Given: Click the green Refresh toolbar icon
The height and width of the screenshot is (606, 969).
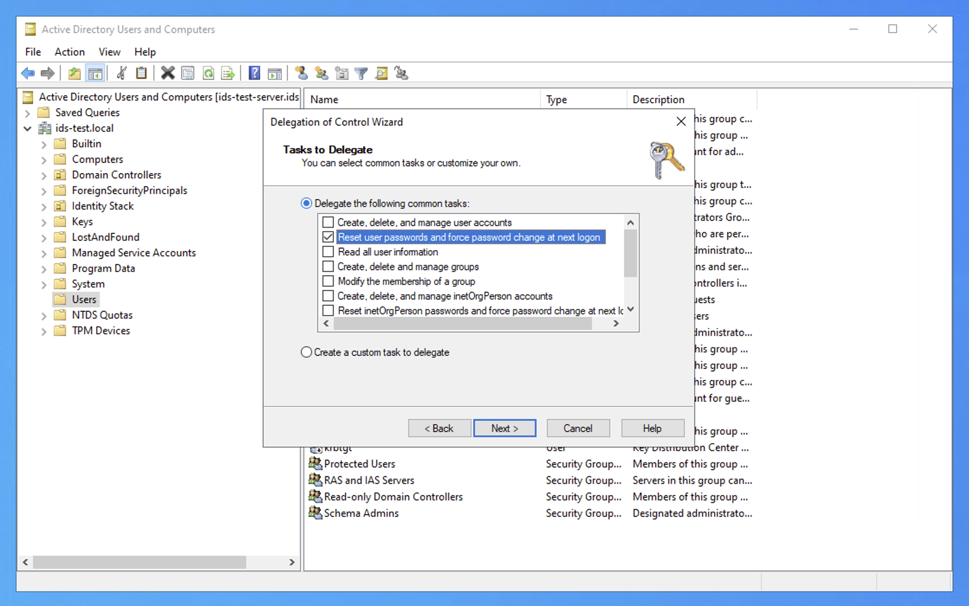Looking at the screenshot, I should [208, 73].
